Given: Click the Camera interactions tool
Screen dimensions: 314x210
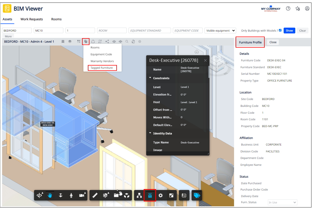Looking at the screenshot, I should (x=82, y=195).
